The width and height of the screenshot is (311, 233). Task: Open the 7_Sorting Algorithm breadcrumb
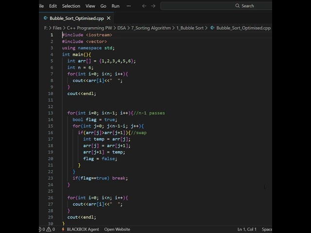(151, 28)
